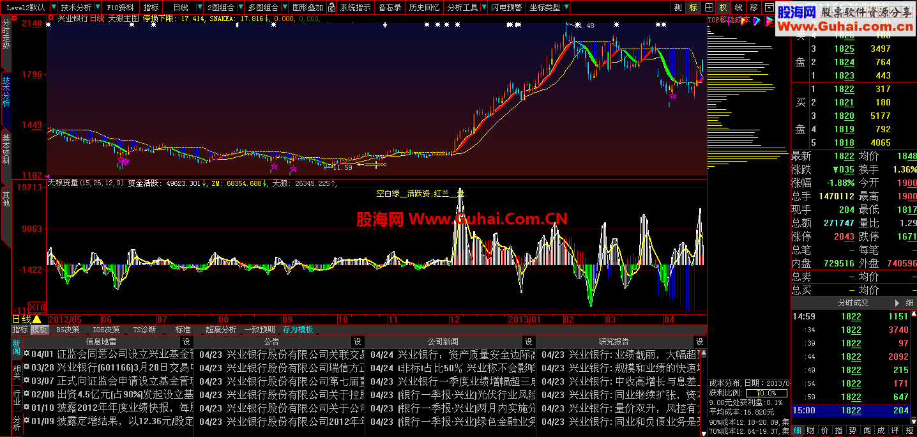Open the 分析工具 dropdown arrow
The image size is (917, 437).
[x=483, y=7]
